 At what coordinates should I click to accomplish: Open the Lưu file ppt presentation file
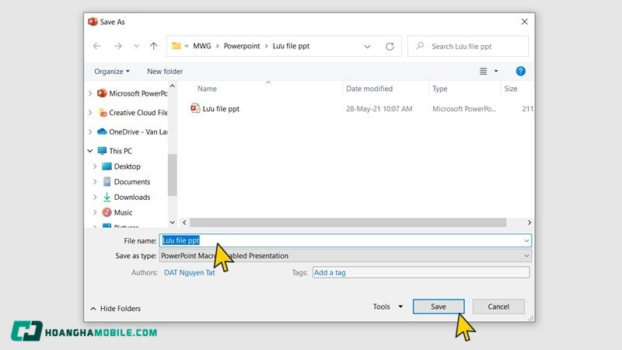[x=220, y=109]
